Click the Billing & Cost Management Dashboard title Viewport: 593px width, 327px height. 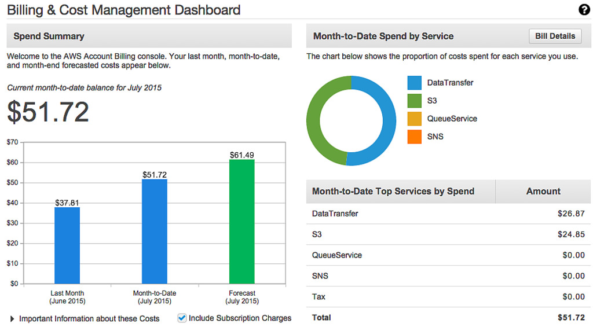[124, 10]
